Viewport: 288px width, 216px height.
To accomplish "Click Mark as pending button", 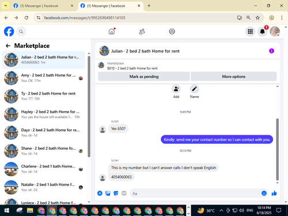I will (144, 77).
